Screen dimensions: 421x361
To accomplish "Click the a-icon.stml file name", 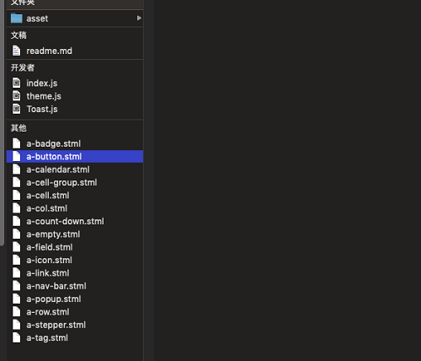I will pos(49,260).
